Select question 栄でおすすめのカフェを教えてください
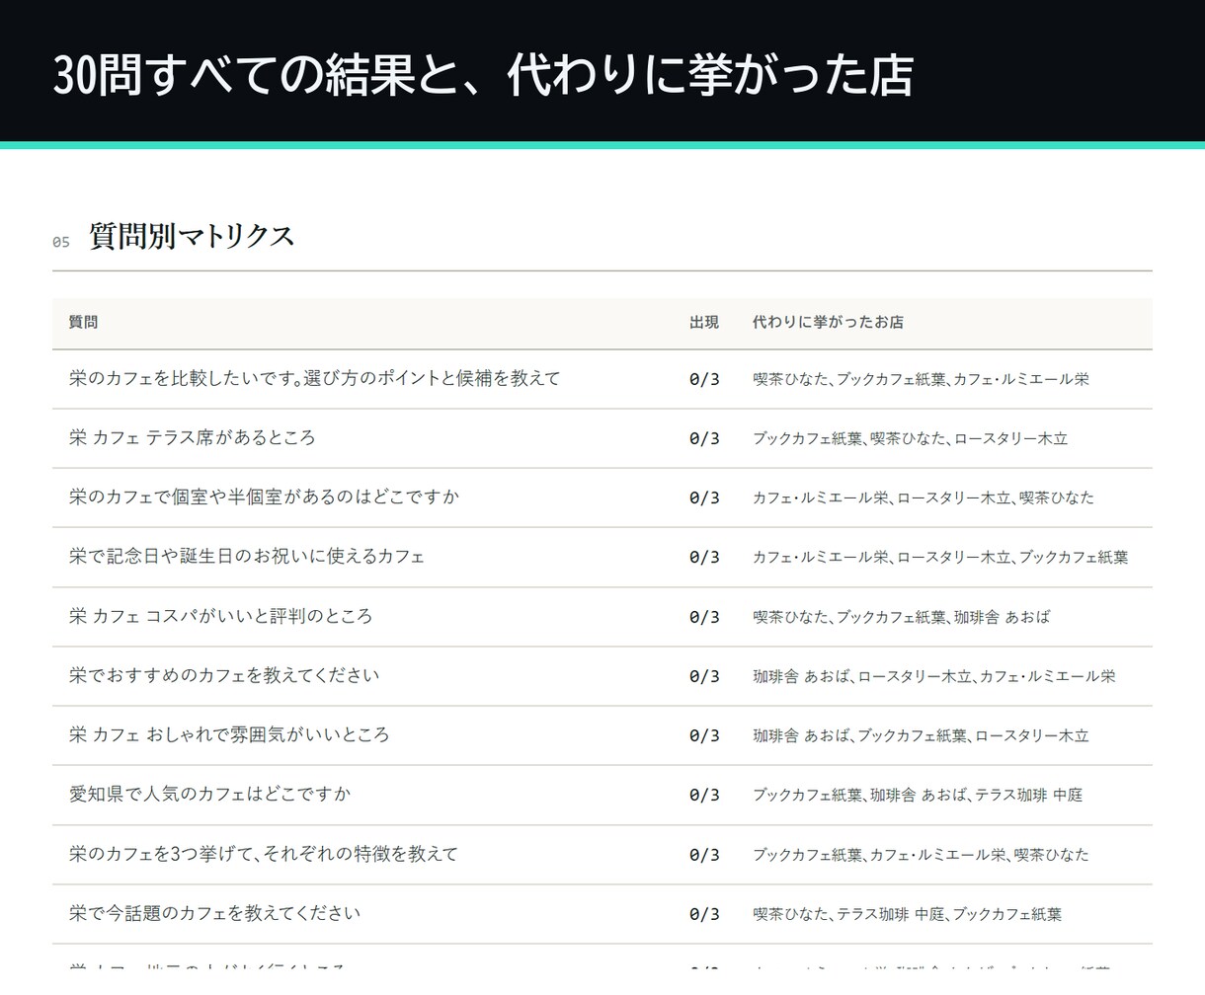 (x=224, y=675)
